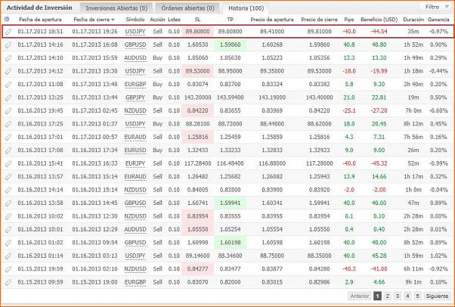Click attachment icon for USDJPY 14:12 trade
Screen dimensions: 455x307
click(x=9, y=71)
